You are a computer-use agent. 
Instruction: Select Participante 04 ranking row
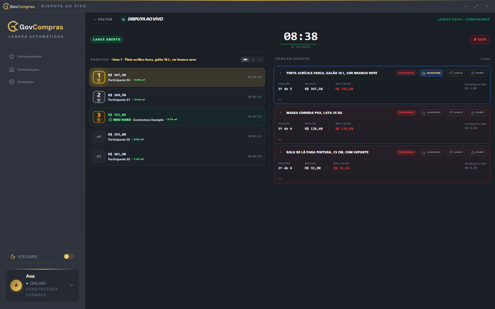pos(177,77)
